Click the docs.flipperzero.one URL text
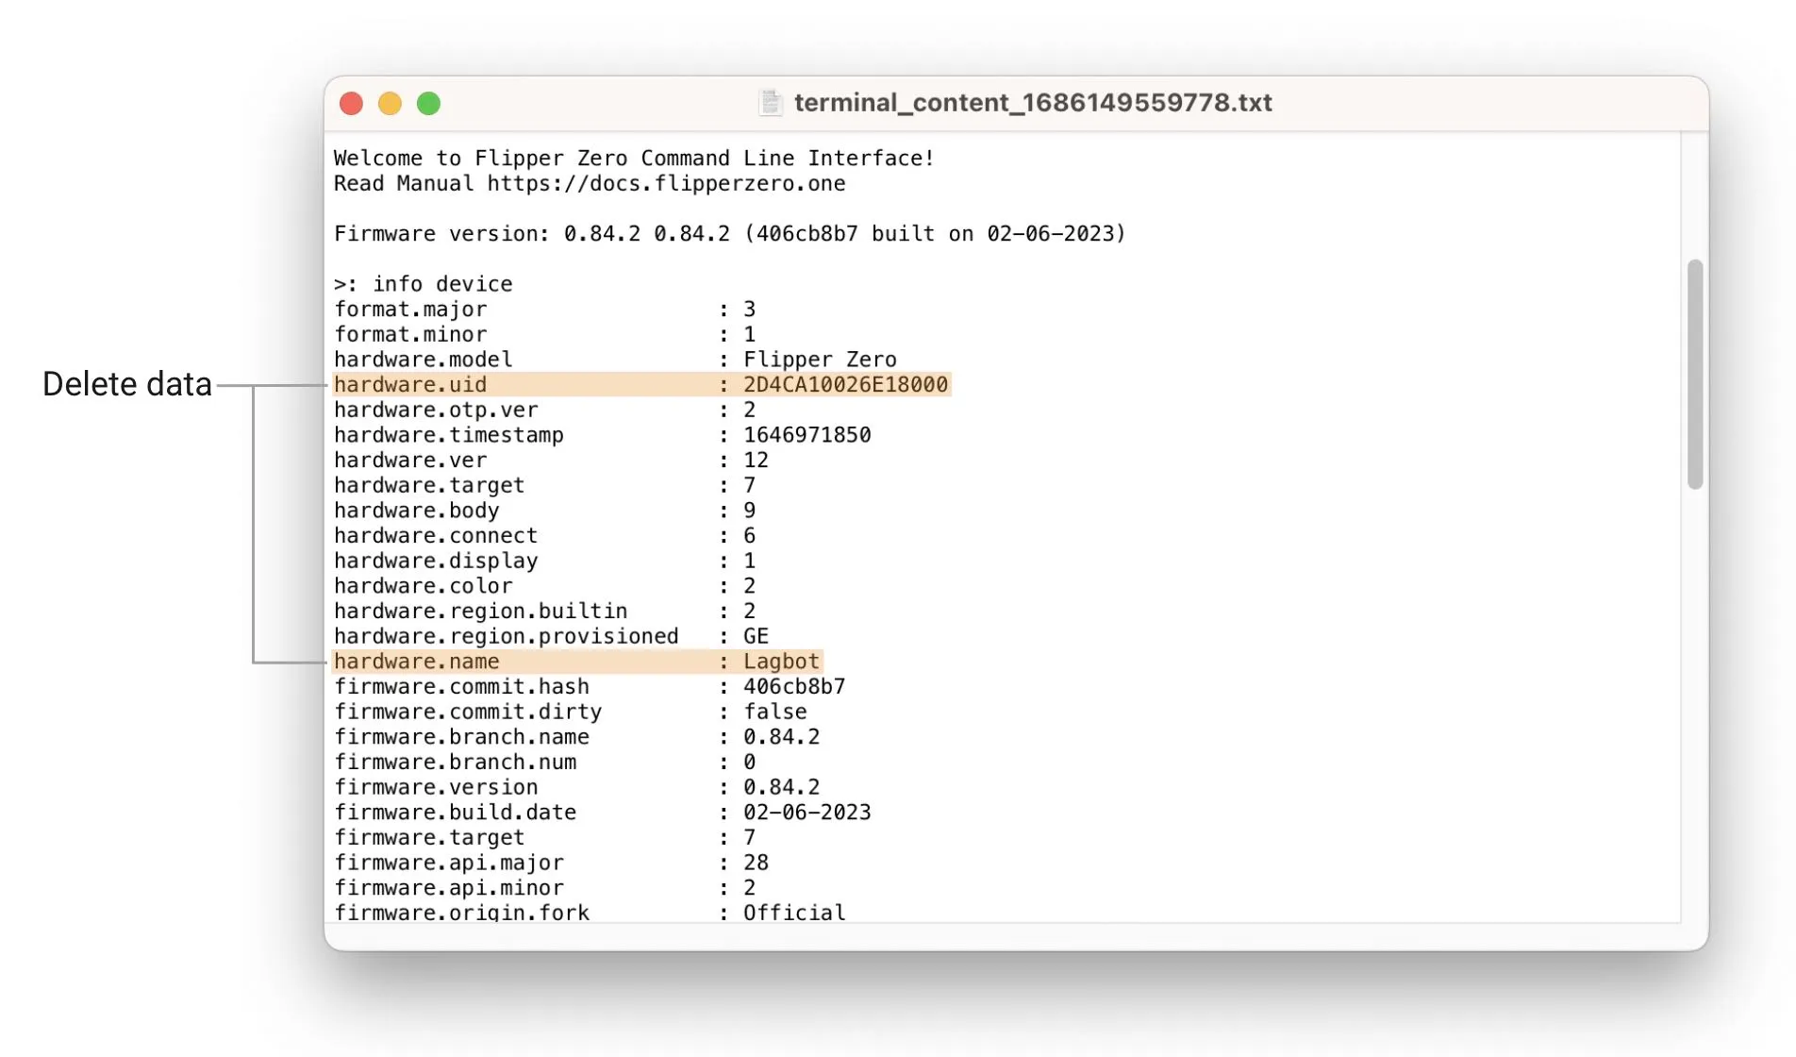This screenshot has width=1796, height=1057. [x=666, y=183]
